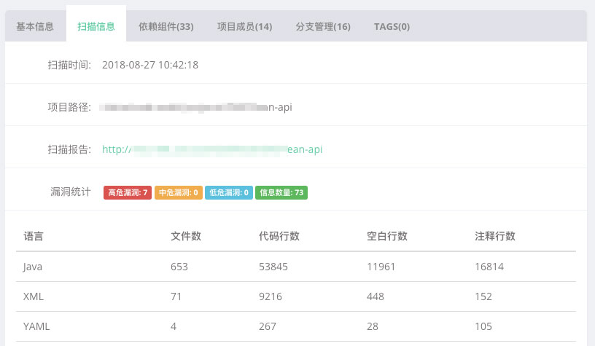Image resolution: width=595 pixels, height=346 pixels.
Task: Click the 文件数 column header
Action: coord(185,236)
